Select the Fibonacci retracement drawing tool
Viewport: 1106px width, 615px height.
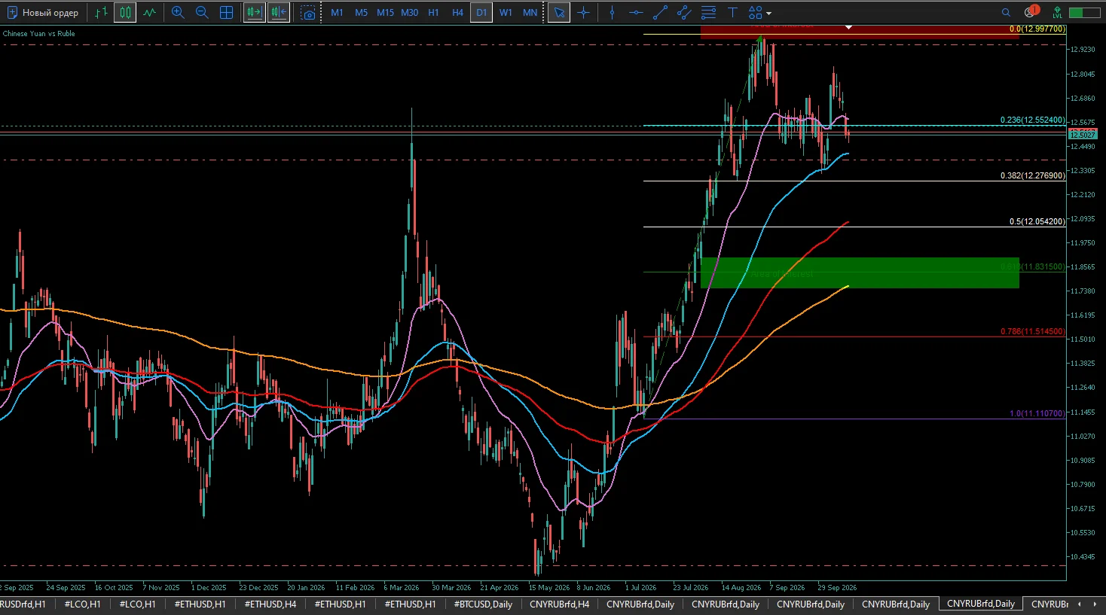[708, 13]
